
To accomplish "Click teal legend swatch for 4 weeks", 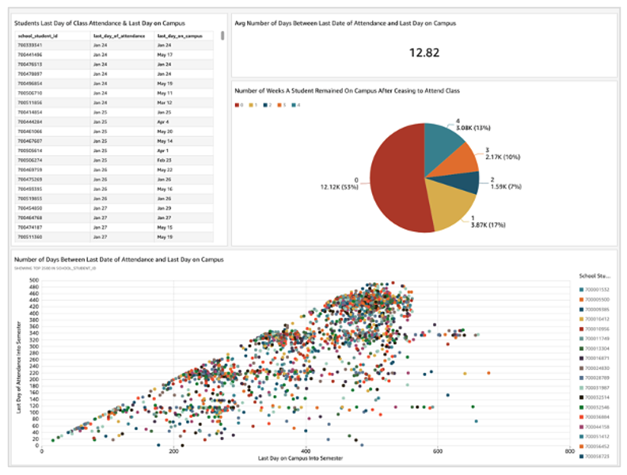I will point(294,105).
